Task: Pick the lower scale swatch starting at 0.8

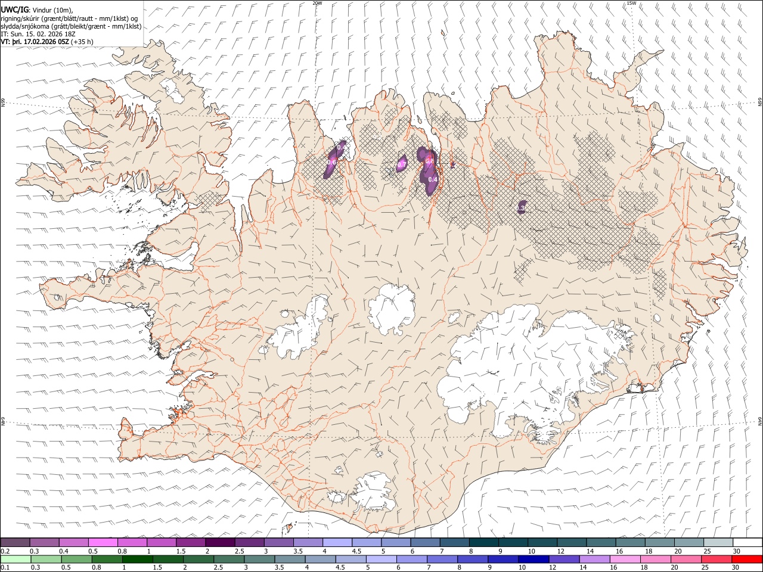Action: pos(107,559)
